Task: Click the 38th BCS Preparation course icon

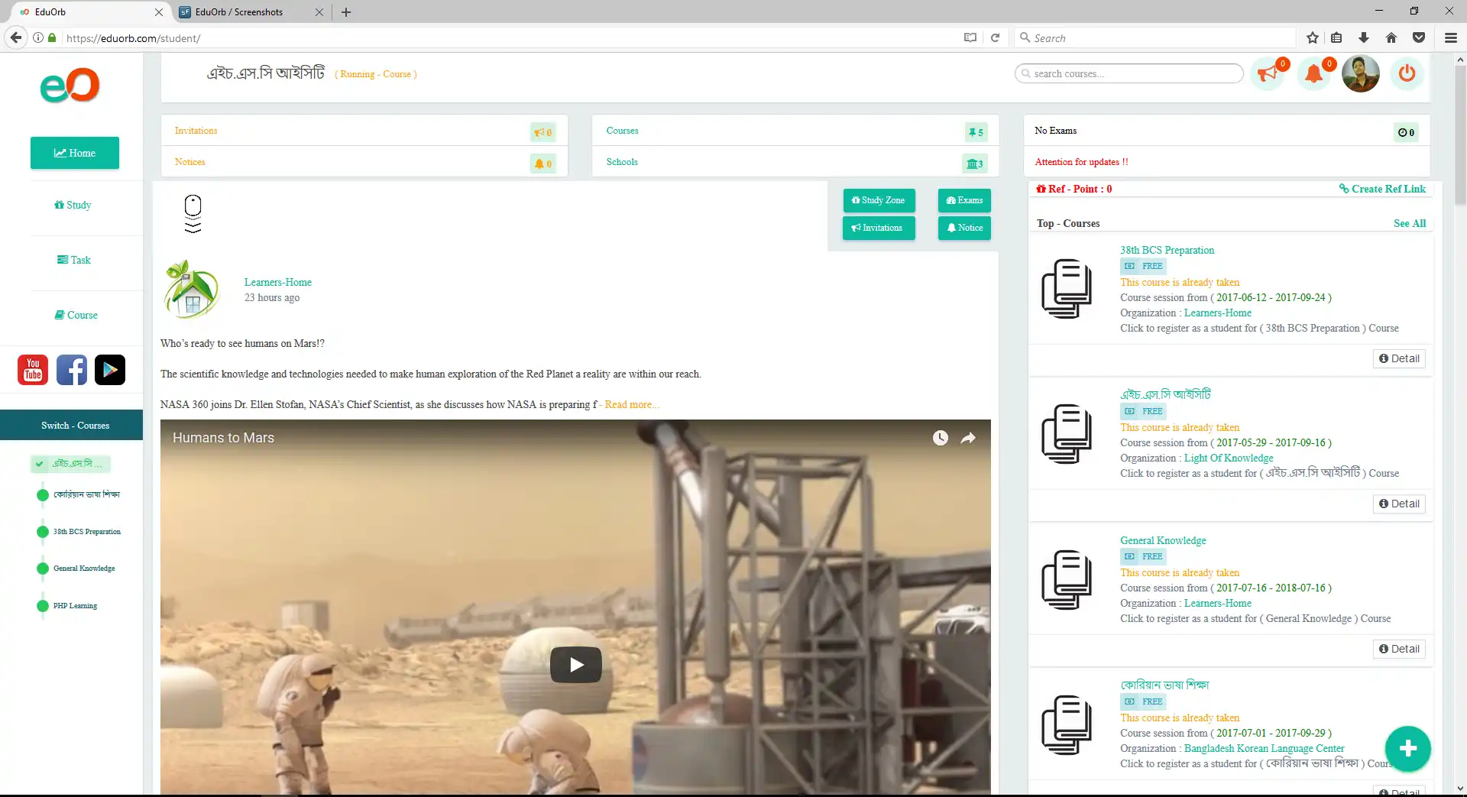Action: pyautogui.click(x=1067, y=289)
